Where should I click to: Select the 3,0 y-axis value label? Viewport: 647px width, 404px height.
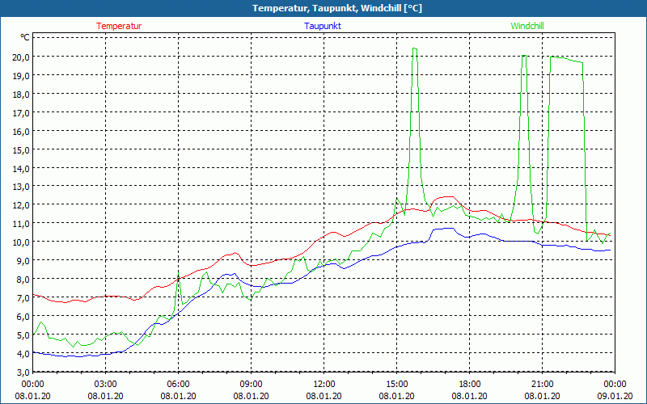click(x=19, y=372)
